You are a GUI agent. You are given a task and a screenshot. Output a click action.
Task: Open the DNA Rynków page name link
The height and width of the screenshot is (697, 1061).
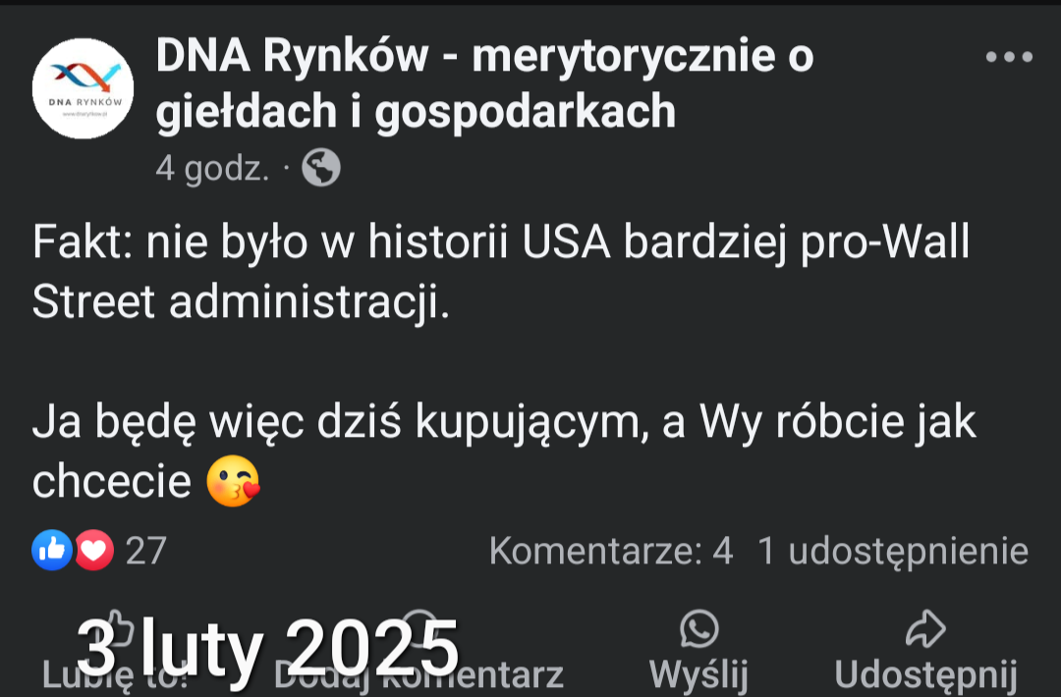click(x=484, y=83)
